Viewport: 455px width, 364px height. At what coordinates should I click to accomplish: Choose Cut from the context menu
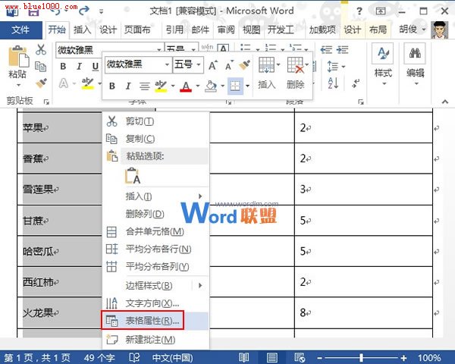point(156,121)
